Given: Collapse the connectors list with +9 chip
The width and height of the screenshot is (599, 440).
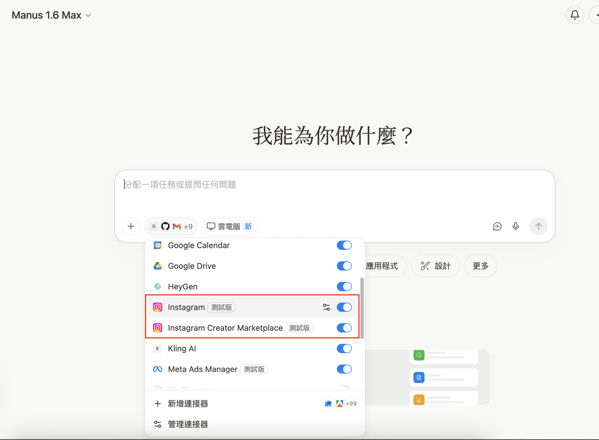Looking at the screenshot, I should (171, 226).
